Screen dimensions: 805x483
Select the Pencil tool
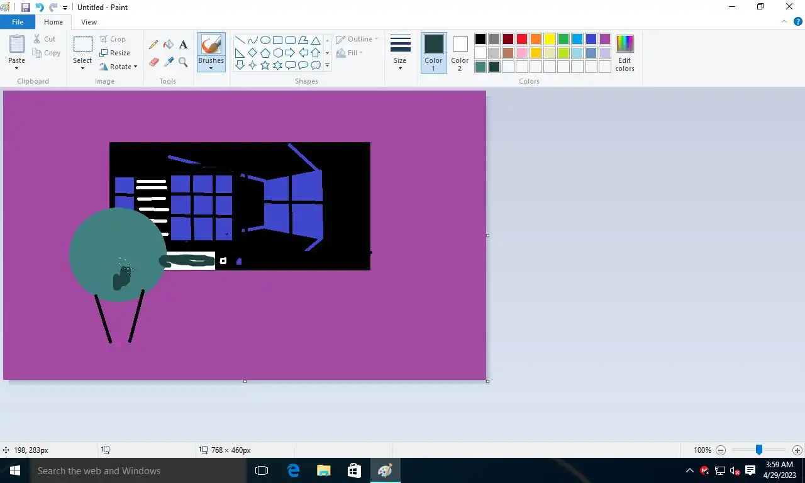tap(153, 45)
